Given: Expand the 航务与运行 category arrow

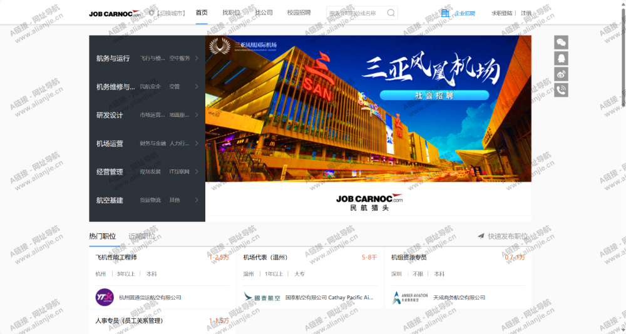Looking at the screenshot, I should (197, 58).
